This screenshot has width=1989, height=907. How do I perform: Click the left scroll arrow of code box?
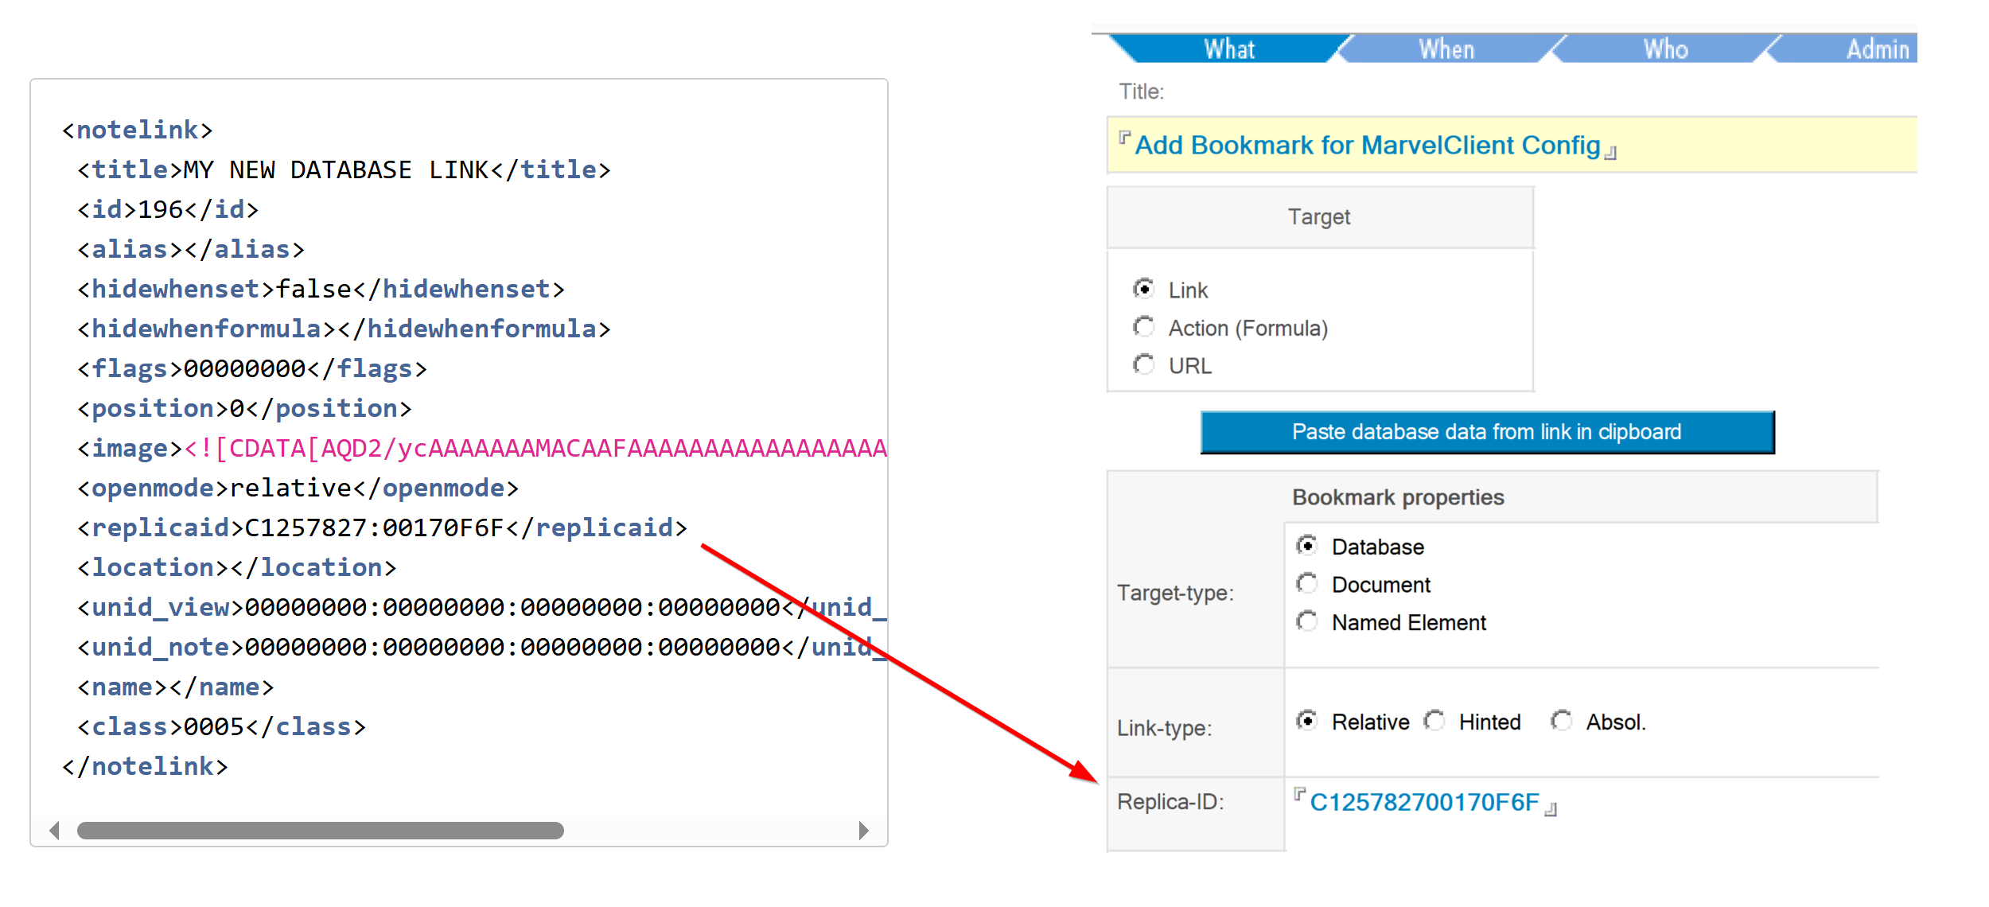(54, 831)
